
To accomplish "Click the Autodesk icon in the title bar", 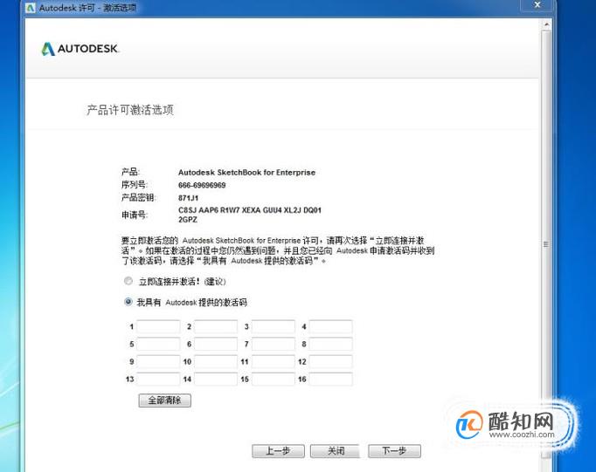I will tap(31, 8).
